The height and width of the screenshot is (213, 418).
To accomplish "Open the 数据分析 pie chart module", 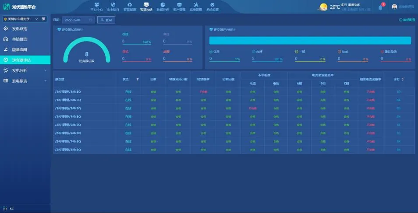I will tap(163, 7).
